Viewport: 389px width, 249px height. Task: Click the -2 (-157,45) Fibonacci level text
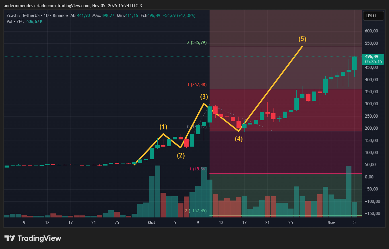pos(196,211)
